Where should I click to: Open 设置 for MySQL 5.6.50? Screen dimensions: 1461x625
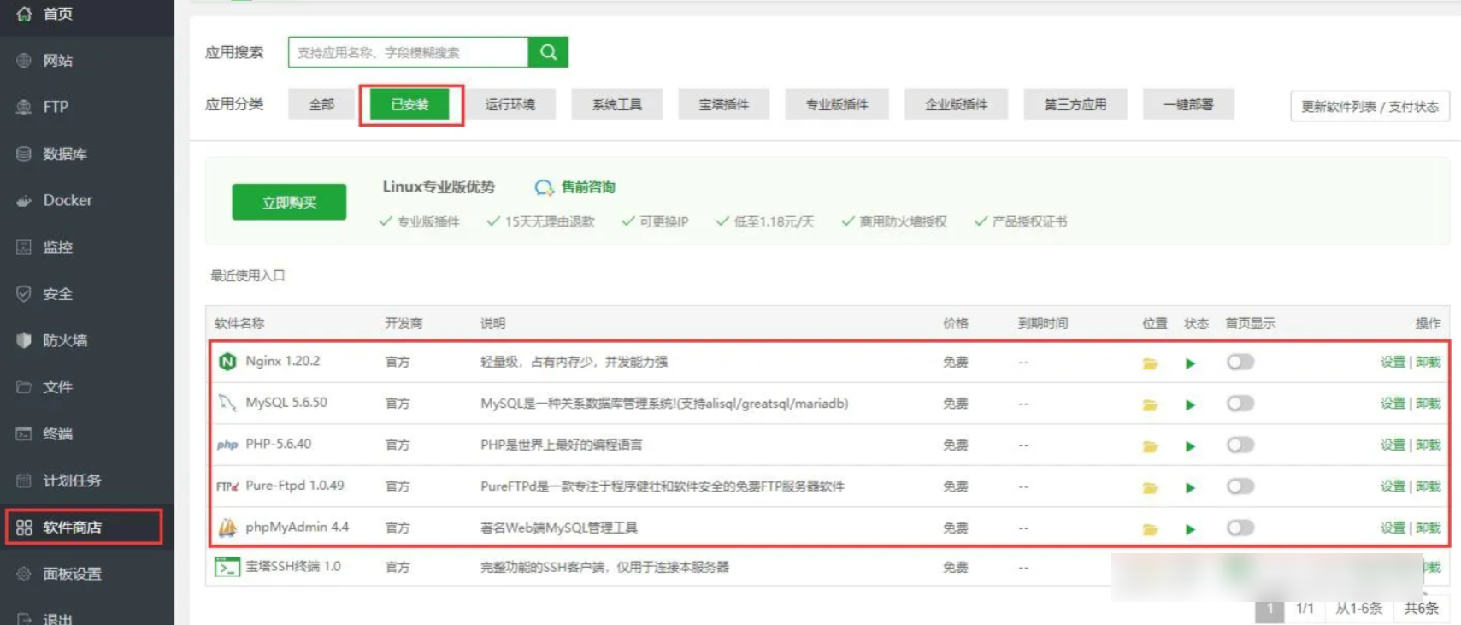tap(1393, 403)
